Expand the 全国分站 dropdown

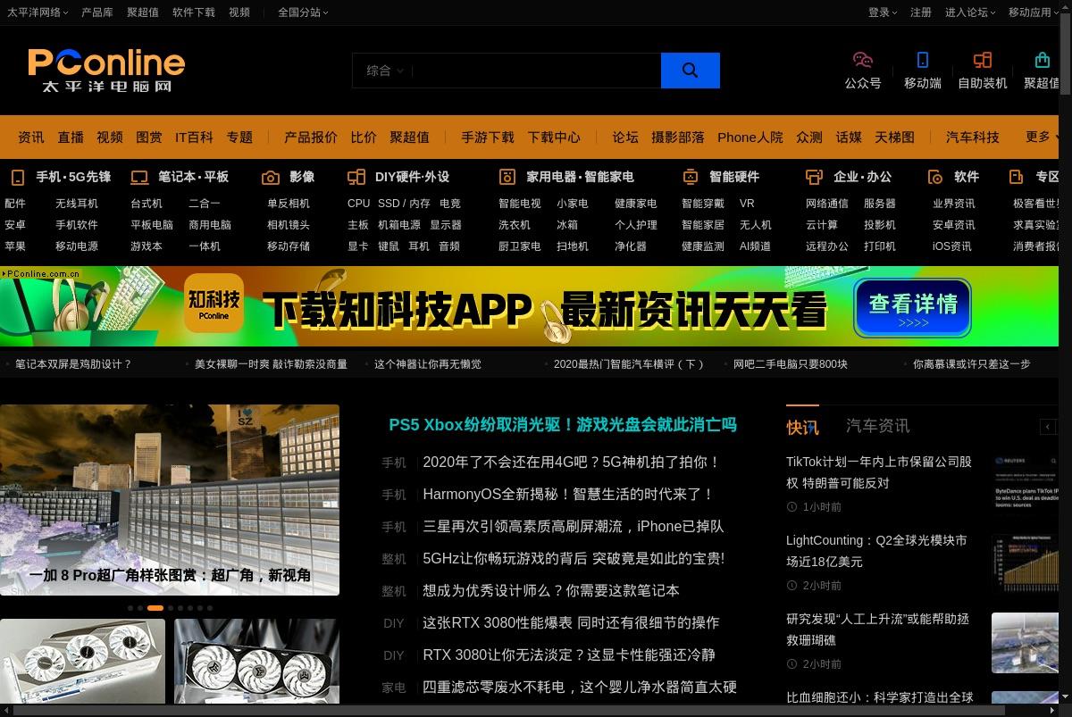tap(303, 13)
